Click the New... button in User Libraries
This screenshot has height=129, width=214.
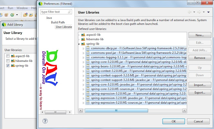(200, 35)
